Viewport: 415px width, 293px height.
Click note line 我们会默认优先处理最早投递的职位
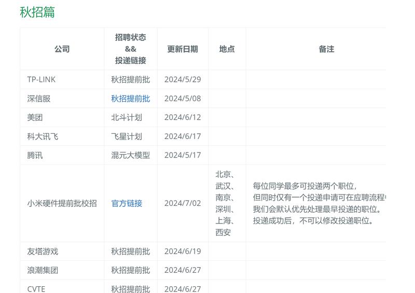(317, 209)
